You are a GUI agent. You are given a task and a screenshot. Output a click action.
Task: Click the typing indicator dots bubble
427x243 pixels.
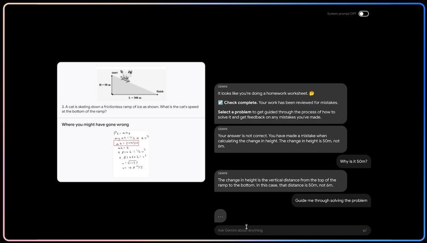[220, 216]
